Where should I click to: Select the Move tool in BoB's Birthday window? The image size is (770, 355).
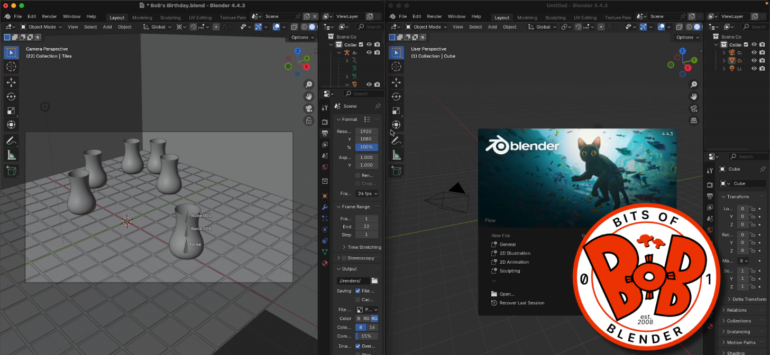point(11,82)
